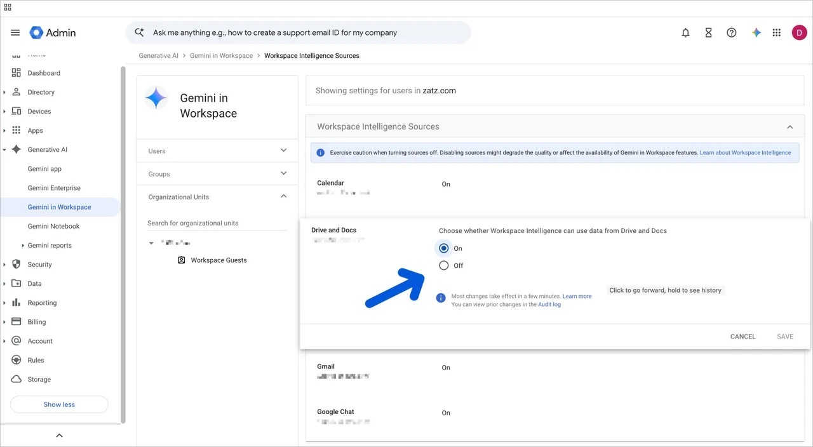Click the browser tab grid icon at the top left

click(x=8, y=7)
